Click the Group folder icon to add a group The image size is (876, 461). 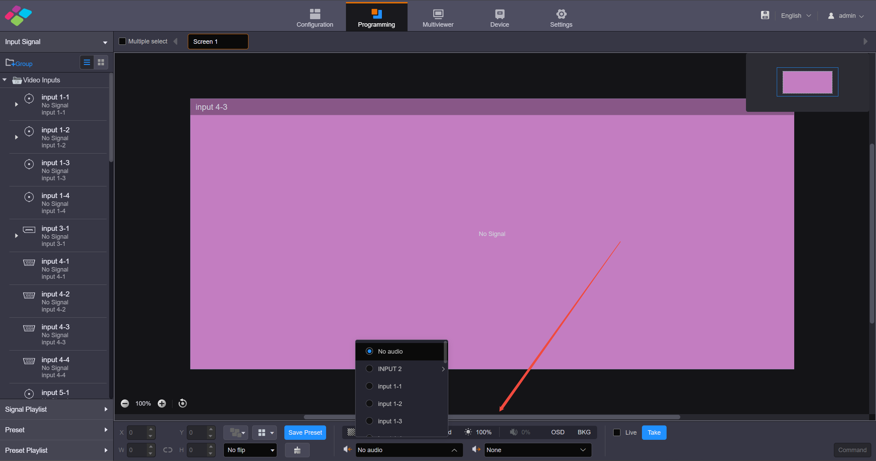pos(10,63)
